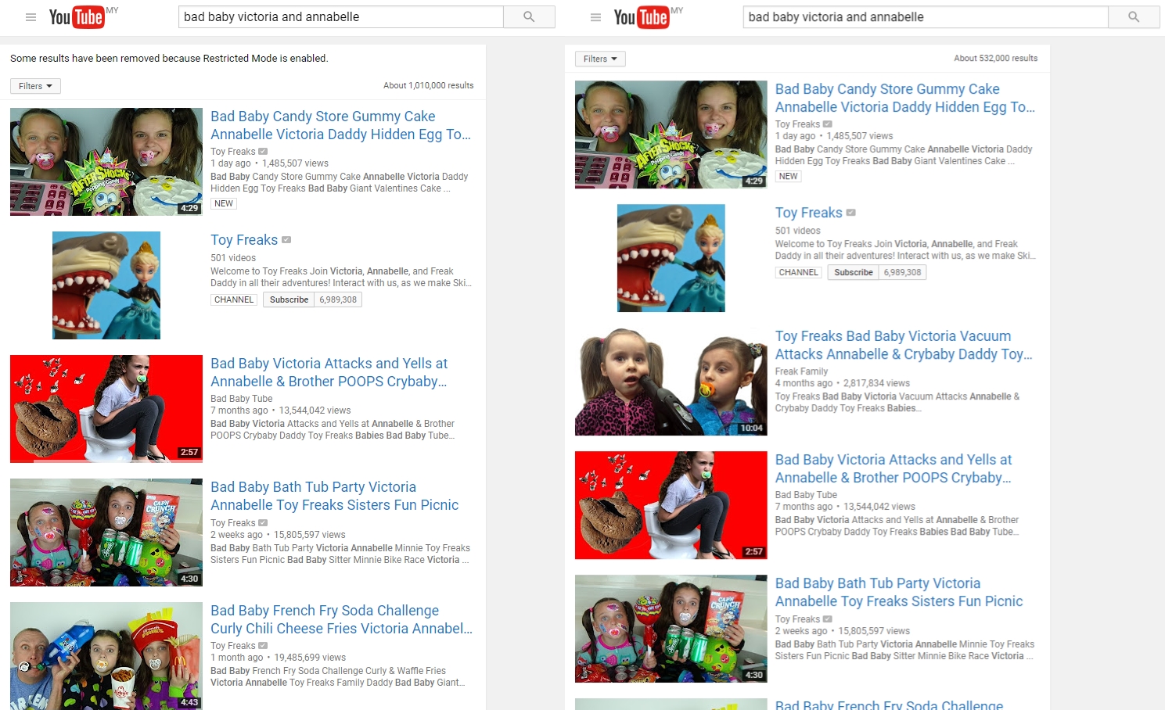1165x710 pixels.
Task: Expand Filters dropdown beside About 1,010,000 results
Action: (35, 86)
